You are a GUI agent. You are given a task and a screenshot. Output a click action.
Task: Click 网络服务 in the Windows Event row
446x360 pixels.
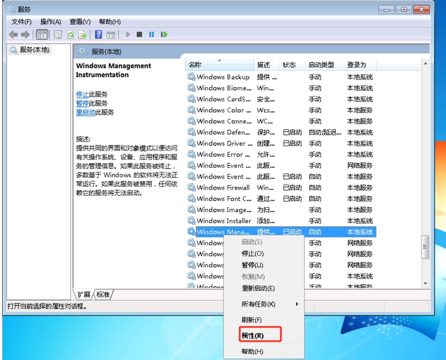pyautogui.click(x=360, y=165)
